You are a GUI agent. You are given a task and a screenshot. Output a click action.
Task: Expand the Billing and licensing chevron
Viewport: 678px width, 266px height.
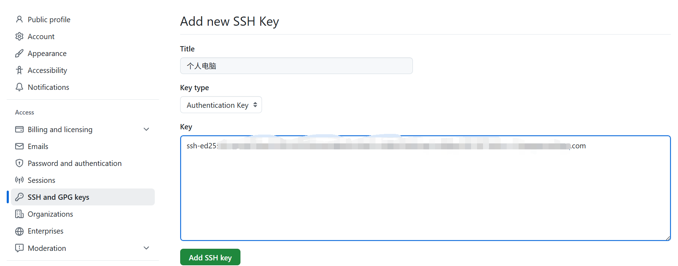[146, 129]
